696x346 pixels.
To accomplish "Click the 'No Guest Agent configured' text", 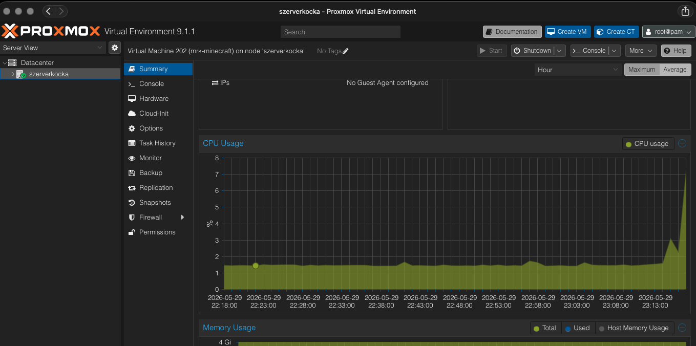I will click(388, 82).
